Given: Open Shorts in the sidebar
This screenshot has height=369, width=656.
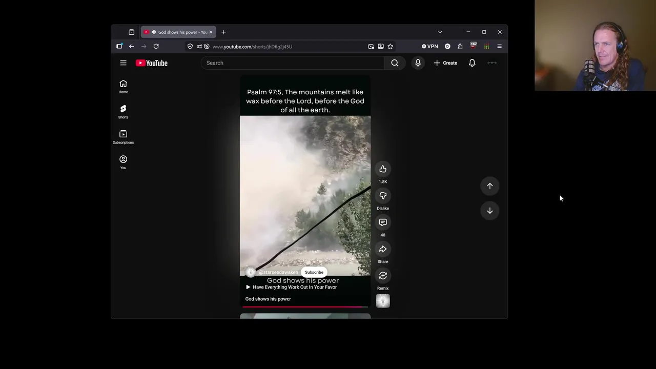Looking at the screenshot, I should point(123,112).
